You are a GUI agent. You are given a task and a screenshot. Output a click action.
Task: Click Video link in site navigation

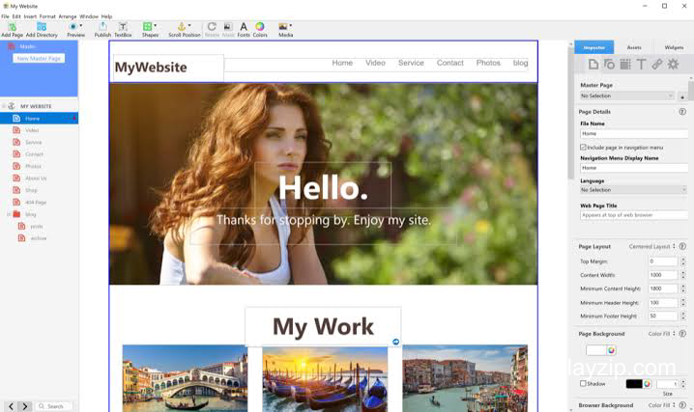[x=375, y=63]
